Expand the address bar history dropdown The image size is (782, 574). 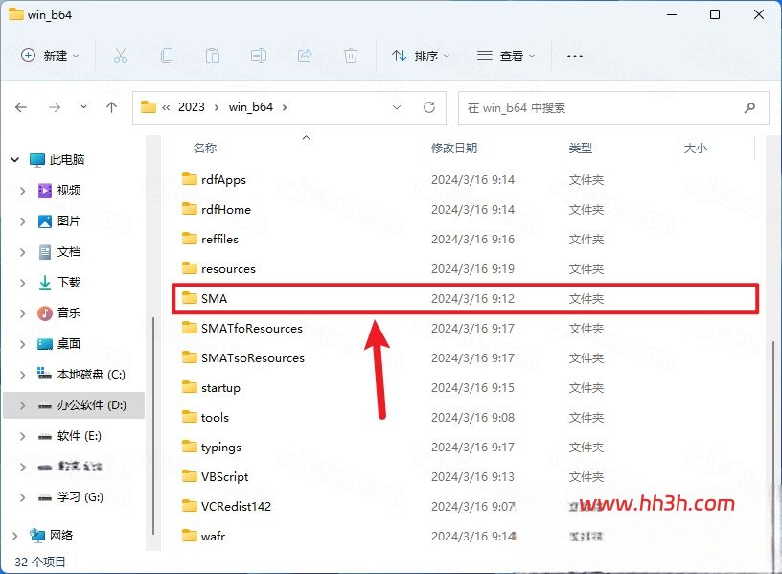coord(397,107)
